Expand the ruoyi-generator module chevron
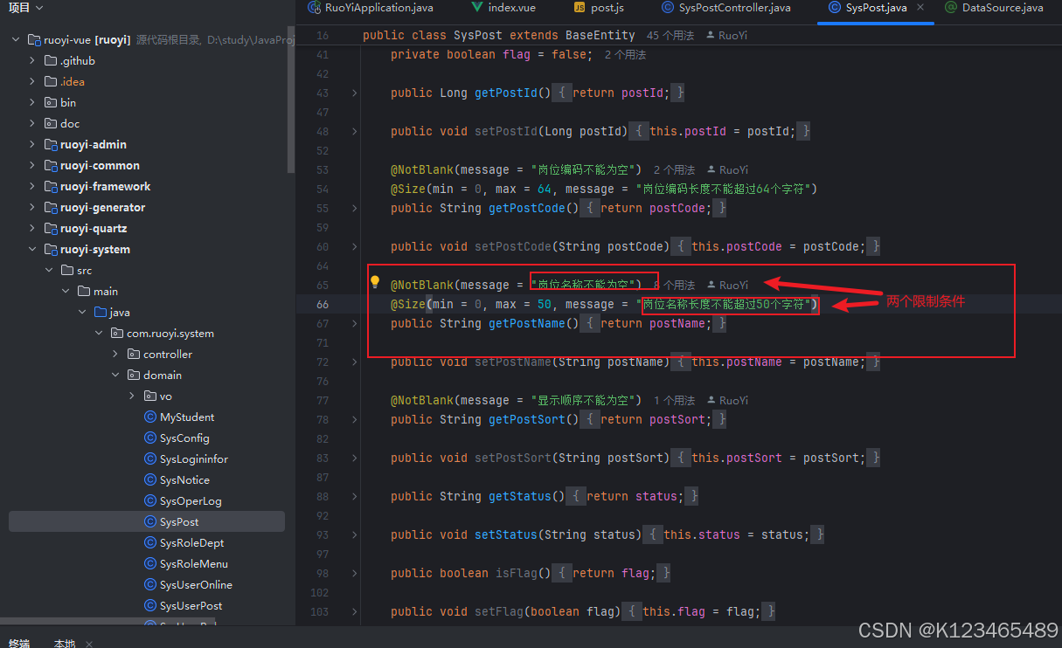Screen dimensions: 1062x648 [x=32, y=208]
